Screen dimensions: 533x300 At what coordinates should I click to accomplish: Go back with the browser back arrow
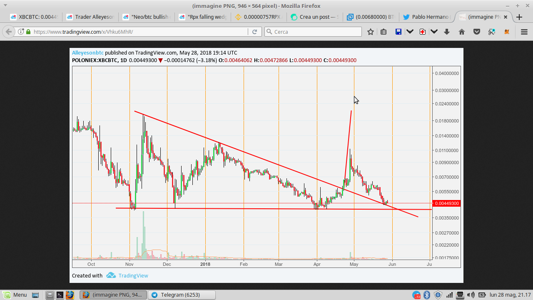click(8, 32)
